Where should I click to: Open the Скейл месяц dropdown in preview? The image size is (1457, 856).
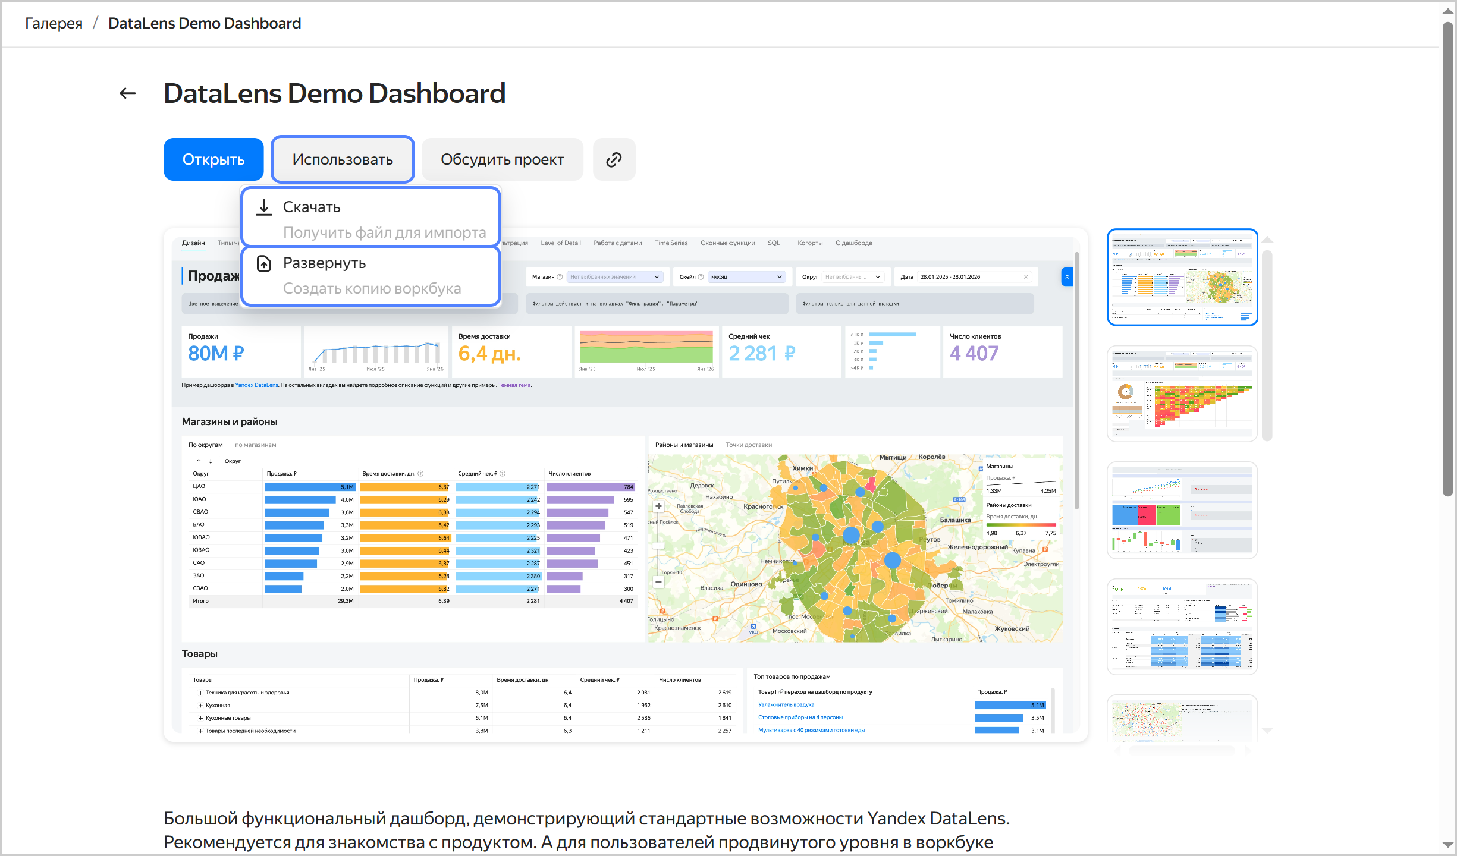(746, 277)
